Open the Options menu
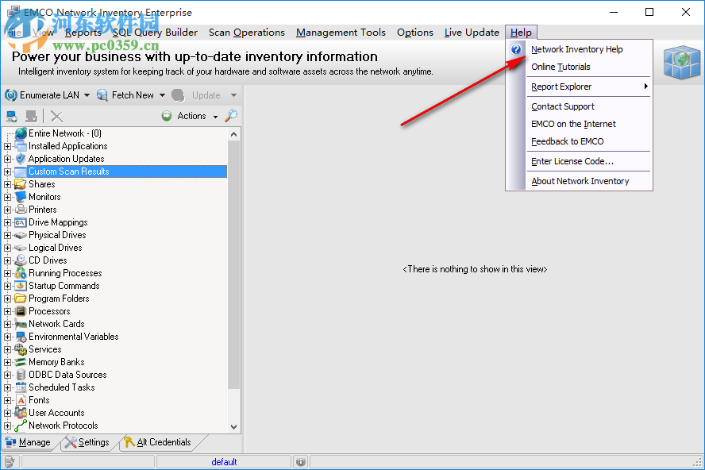 coord(414,33)
